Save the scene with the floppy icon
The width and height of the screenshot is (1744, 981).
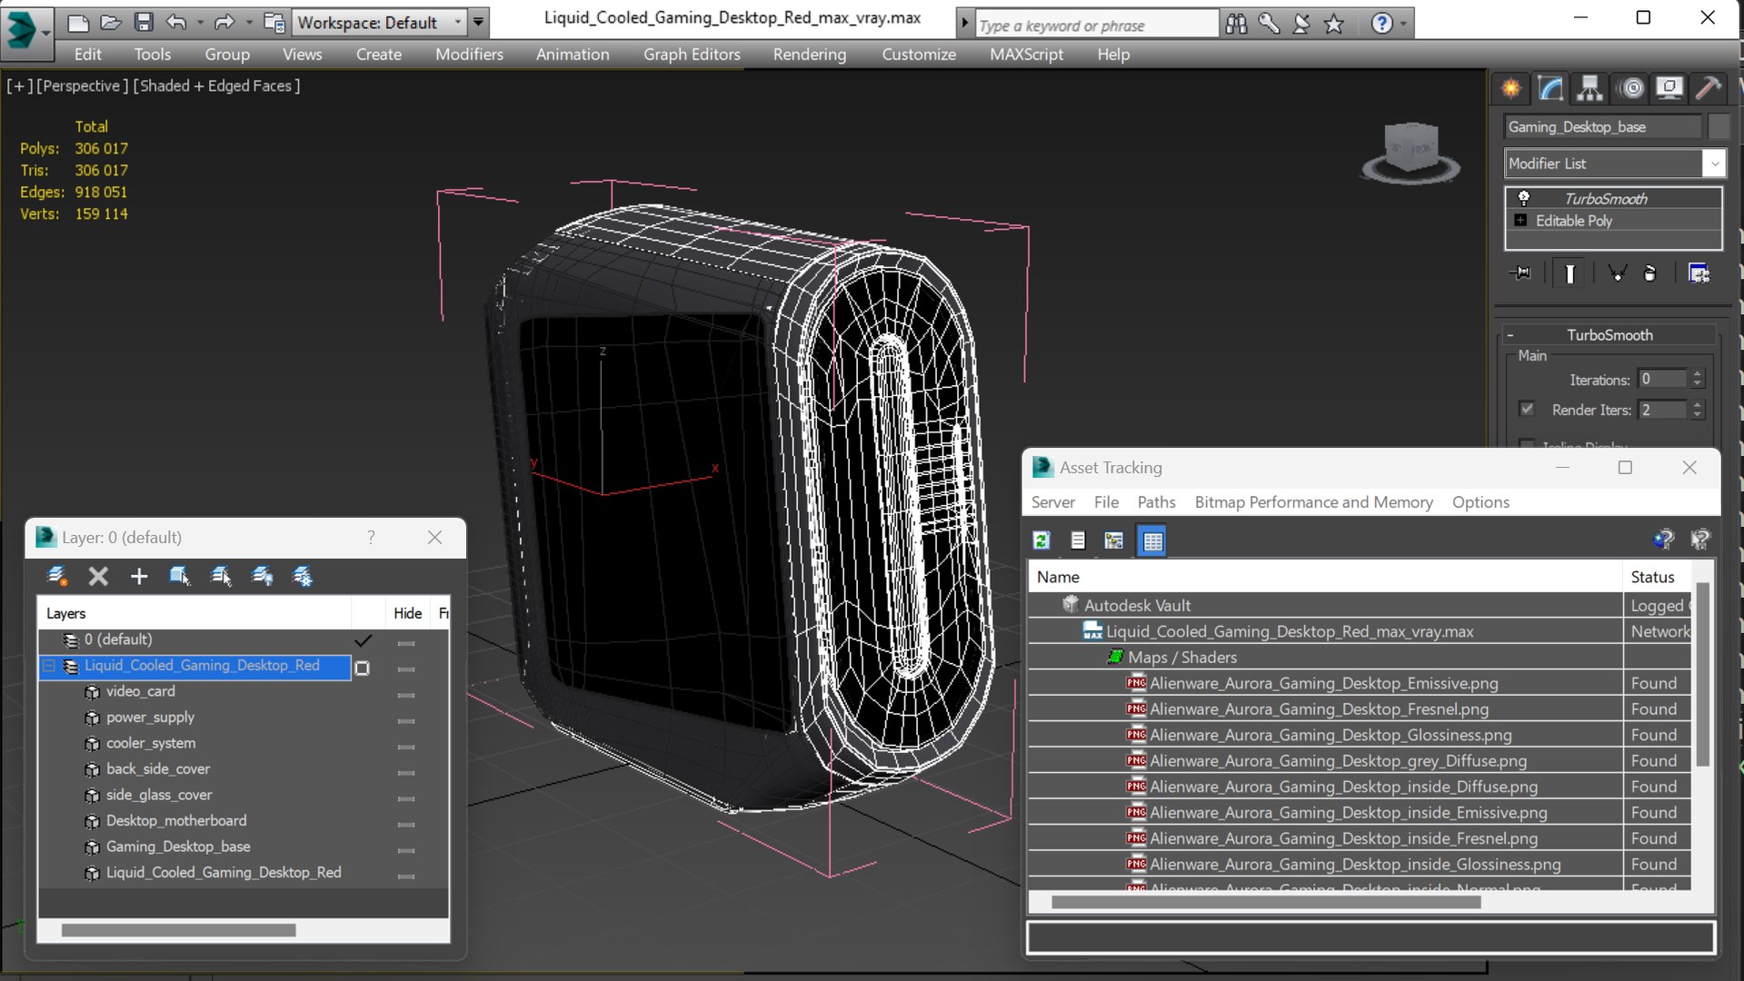click(144, 23)
